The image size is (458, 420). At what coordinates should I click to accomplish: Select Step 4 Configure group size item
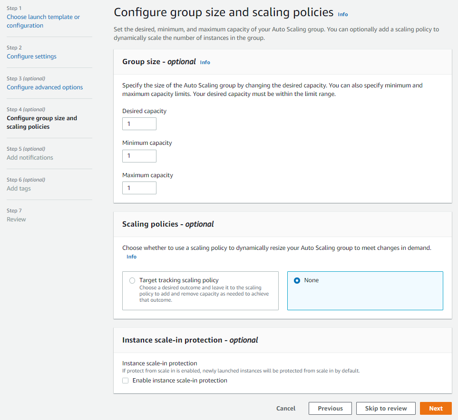click(42, 122)
